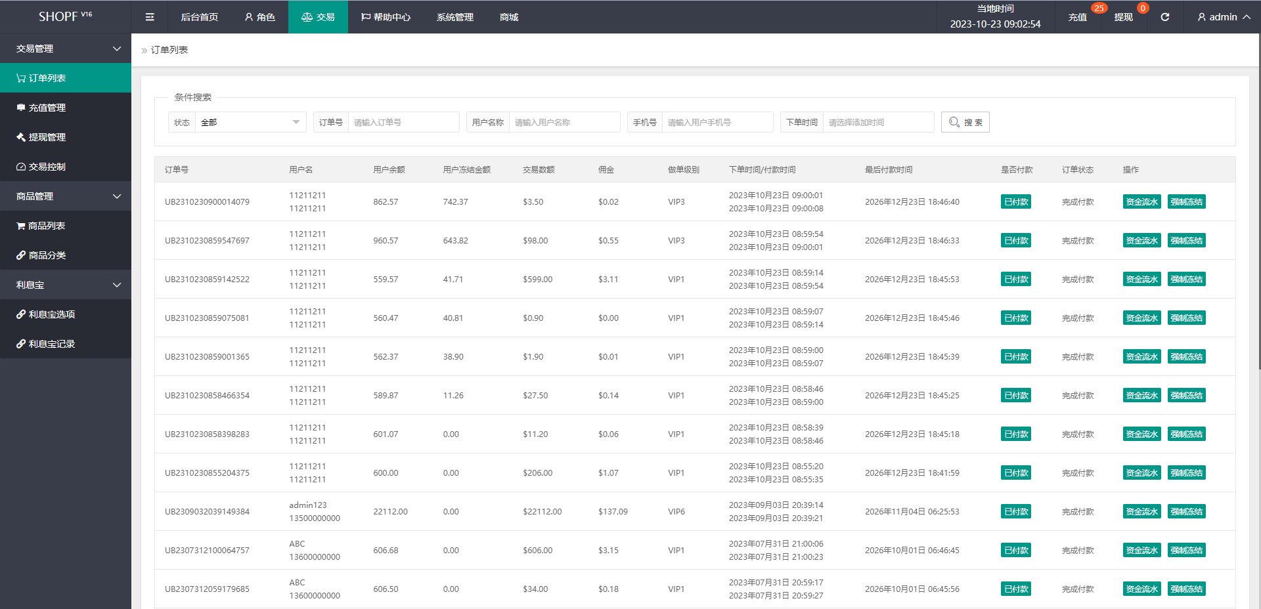Screen dimensions: 1261x609
Task: Expand the admin user menu
Action: (x=1223, y=17)
